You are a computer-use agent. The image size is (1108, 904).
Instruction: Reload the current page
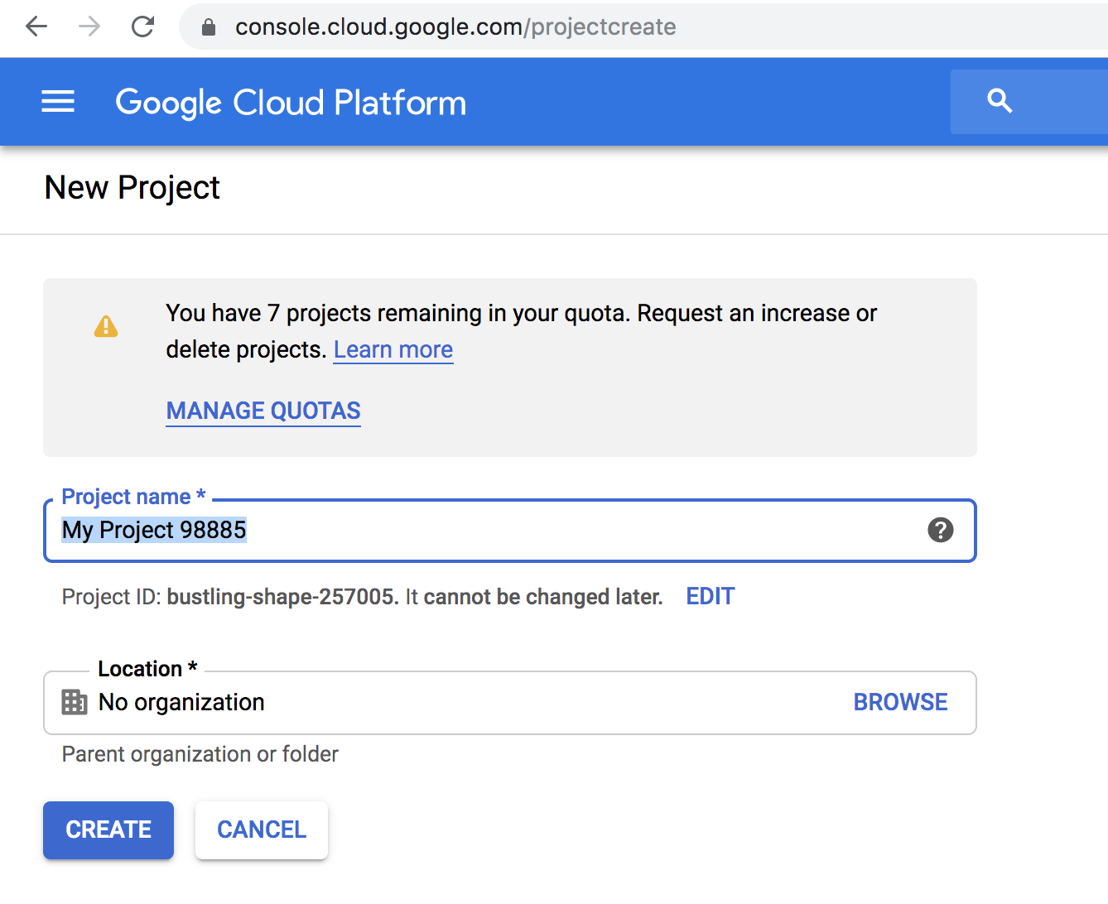click(x=143, y=27)
